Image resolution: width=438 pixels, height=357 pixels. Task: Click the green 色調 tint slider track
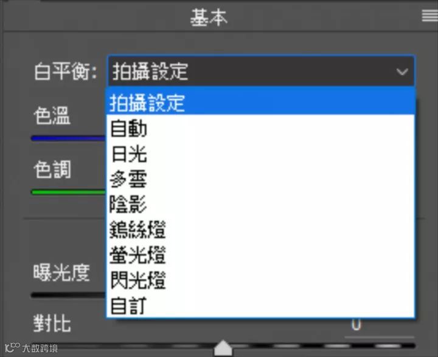68,192
